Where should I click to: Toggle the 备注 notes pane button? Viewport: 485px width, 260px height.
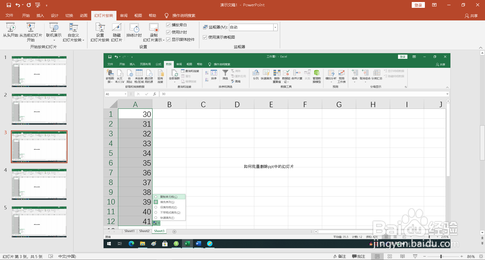click(339, 256)
